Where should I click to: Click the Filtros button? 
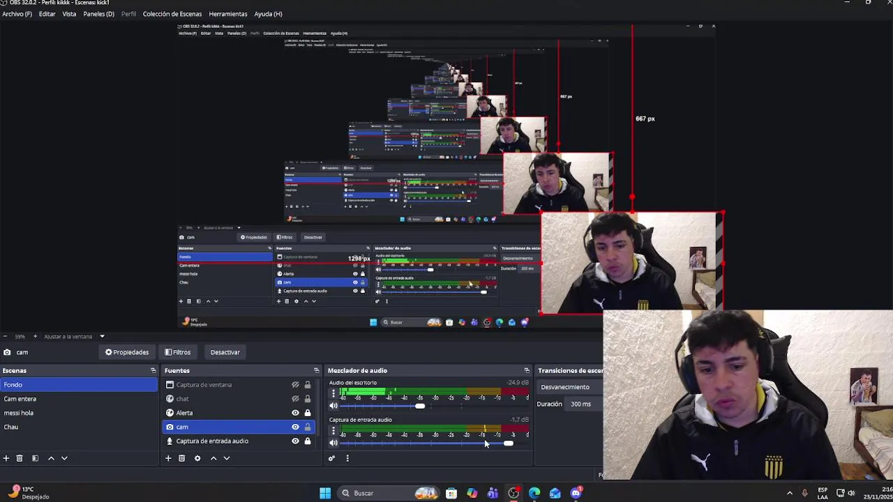178,352
